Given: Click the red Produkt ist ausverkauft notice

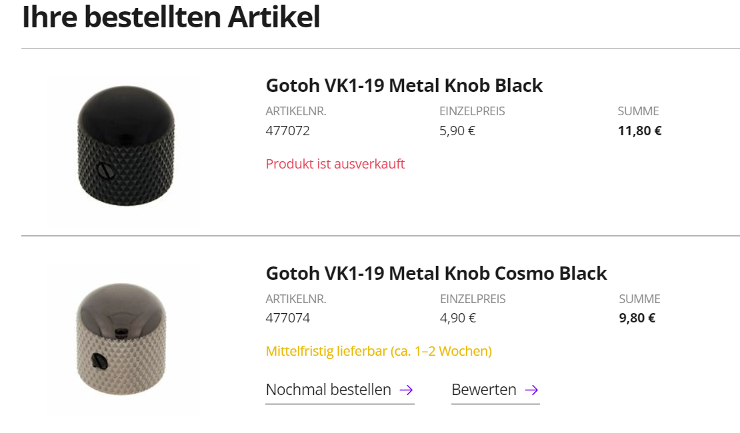Looking at the screenshot, I should pos(335,164).
